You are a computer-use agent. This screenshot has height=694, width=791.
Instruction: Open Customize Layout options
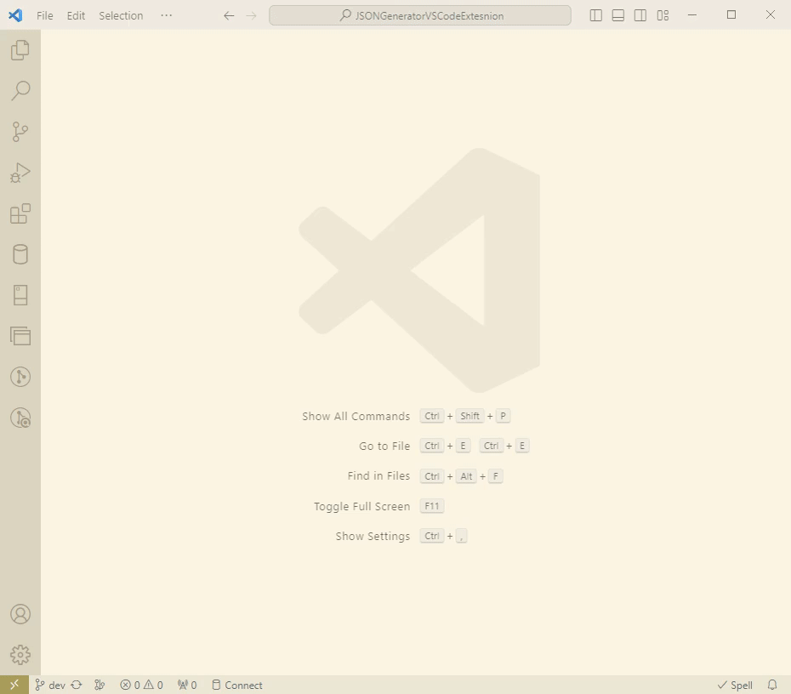pyautogui.click(x=663, y=15)
